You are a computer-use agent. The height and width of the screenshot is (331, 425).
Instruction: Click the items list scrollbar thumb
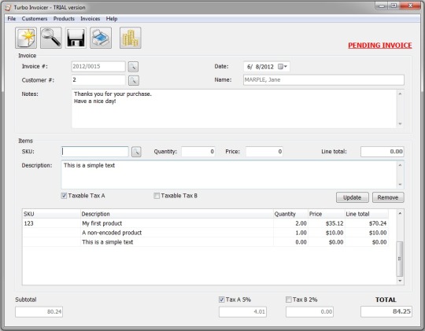(400, 259)
